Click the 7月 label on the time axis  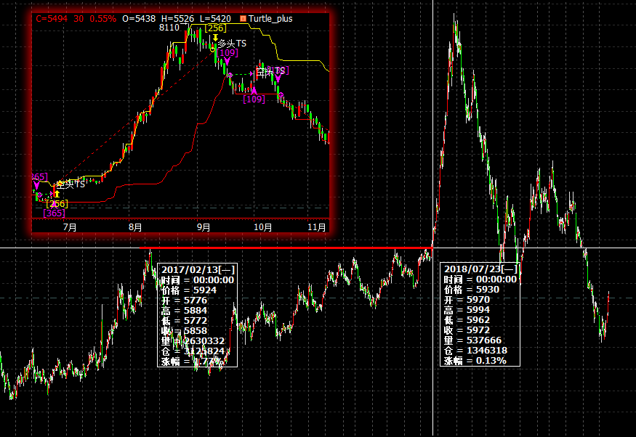(x=70, y=227)
